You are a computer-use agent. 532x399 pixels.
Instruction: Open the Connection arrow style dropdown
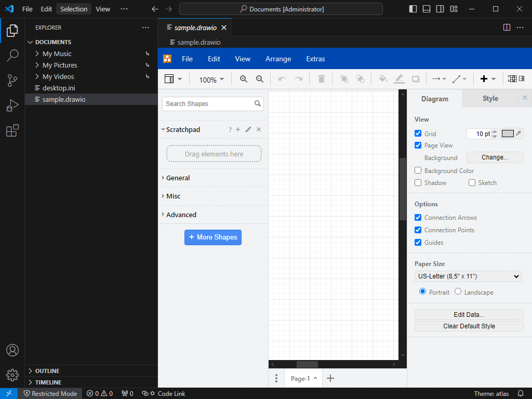tap(439, 79)
